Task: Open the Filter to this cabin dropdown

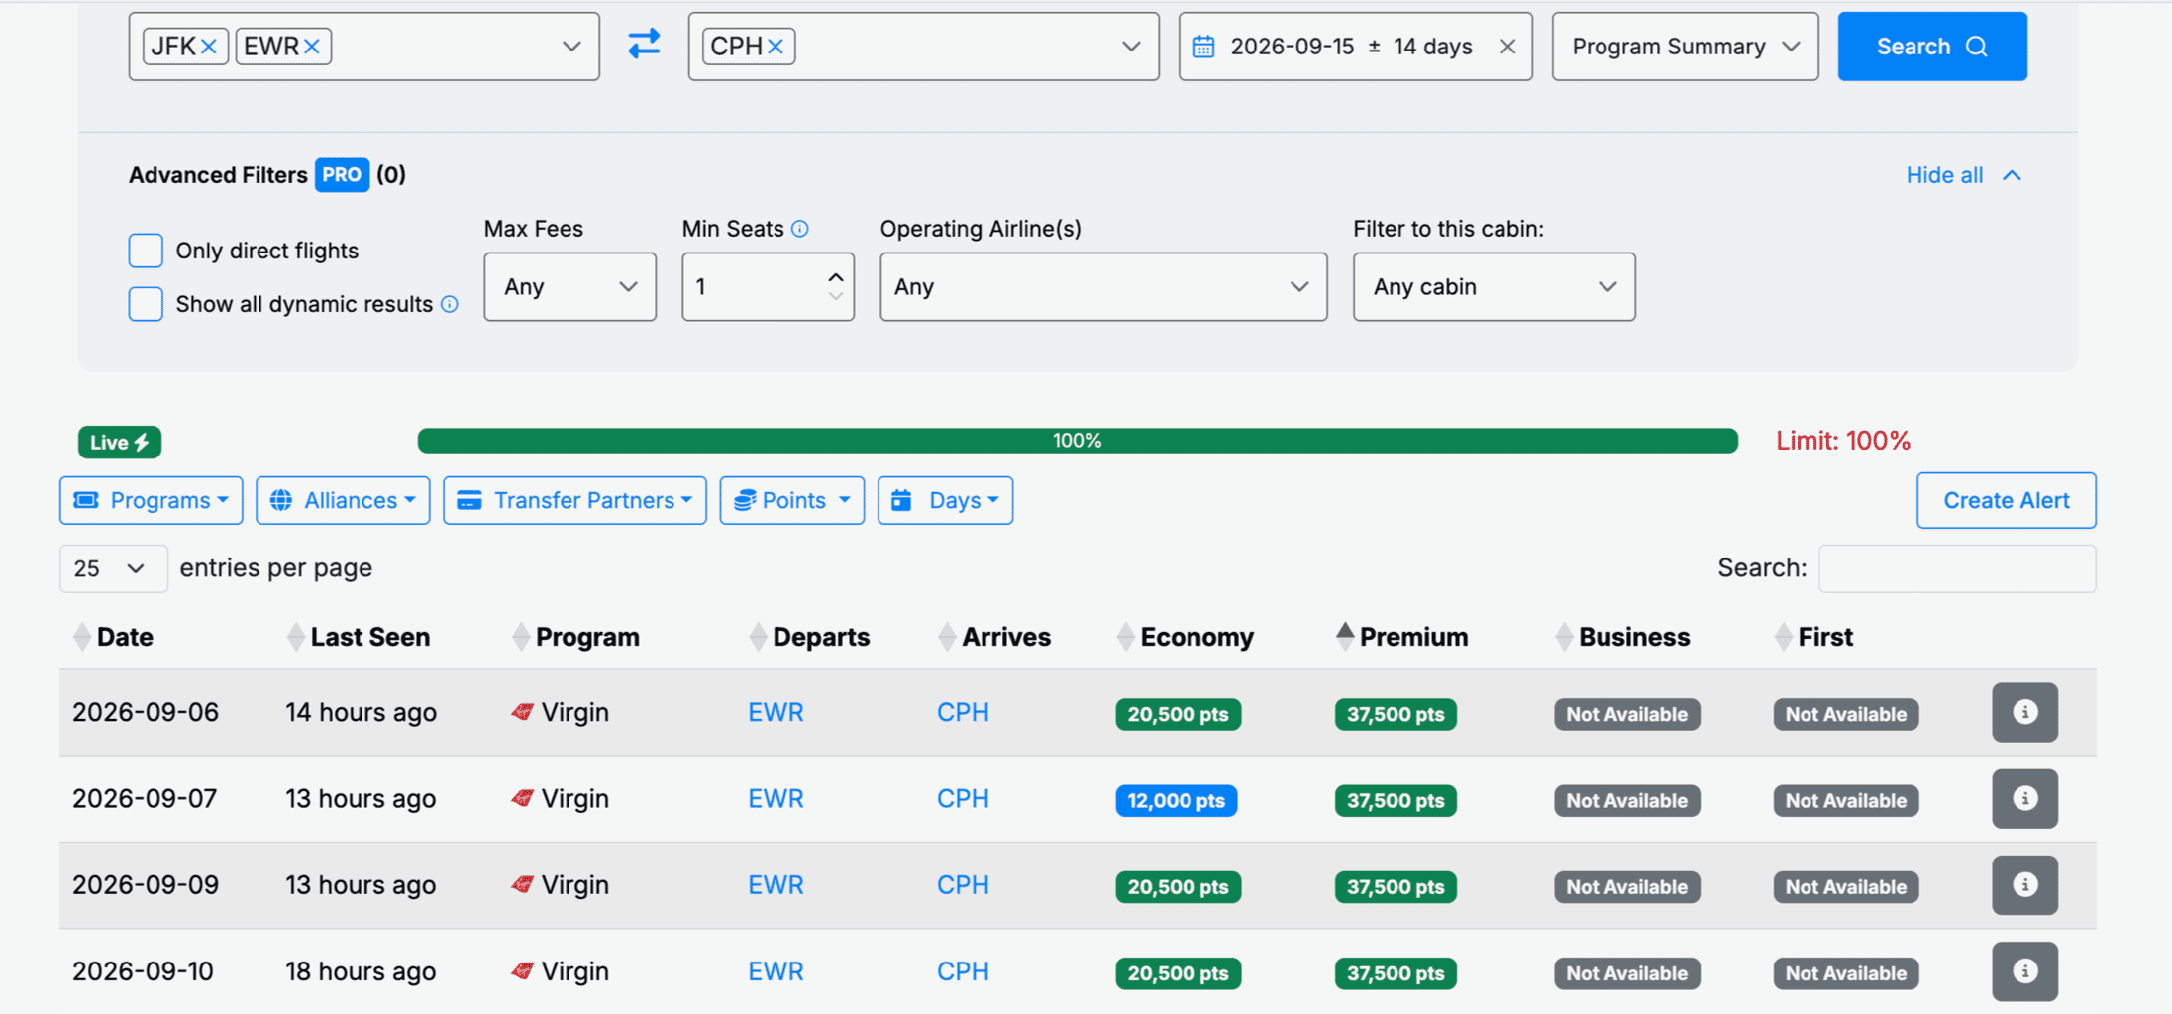Action: pos(1494,287)
